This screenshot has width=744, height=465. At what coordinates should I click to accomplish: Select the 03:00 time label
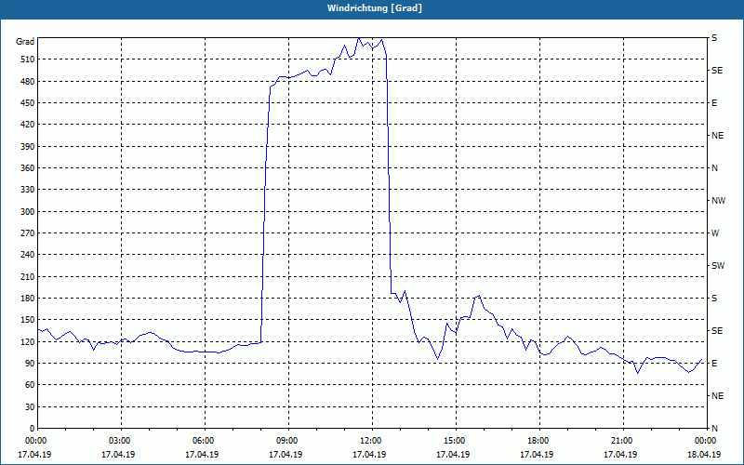click(x=119, y=441)
